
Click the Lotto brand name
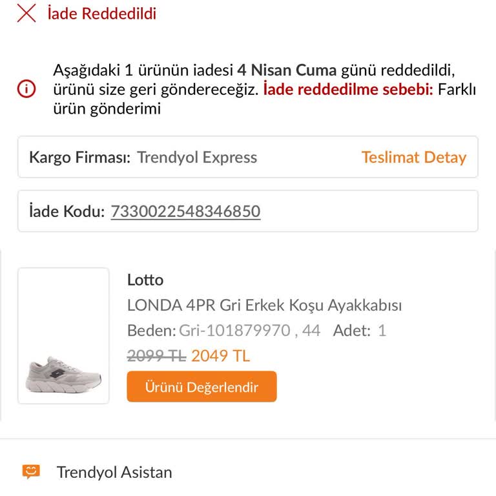click(x=145, y=280)
